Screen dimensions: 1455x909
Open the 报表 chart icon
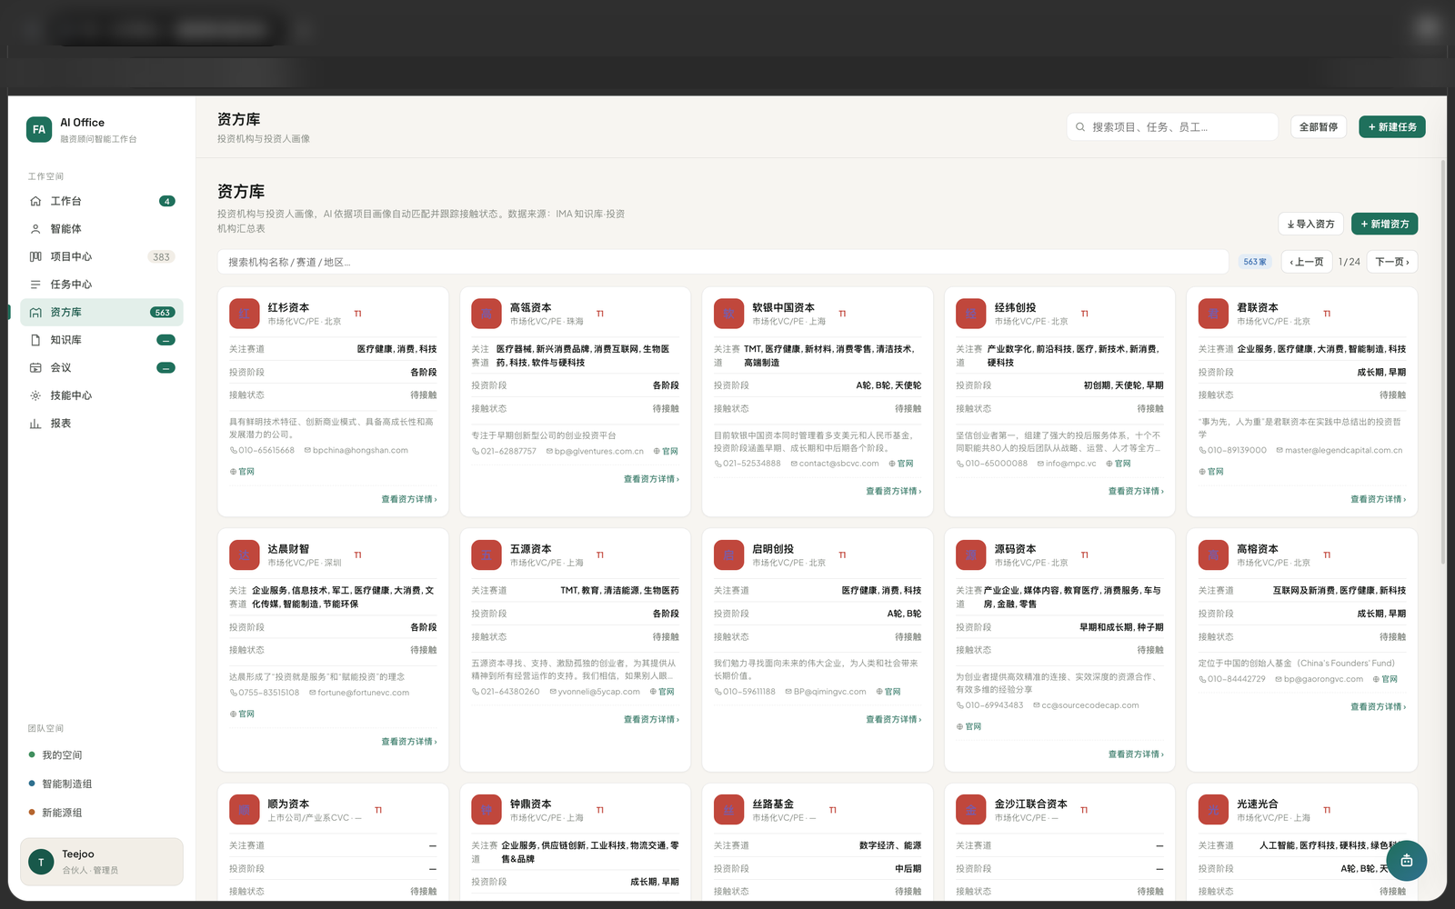coord(35,424)
